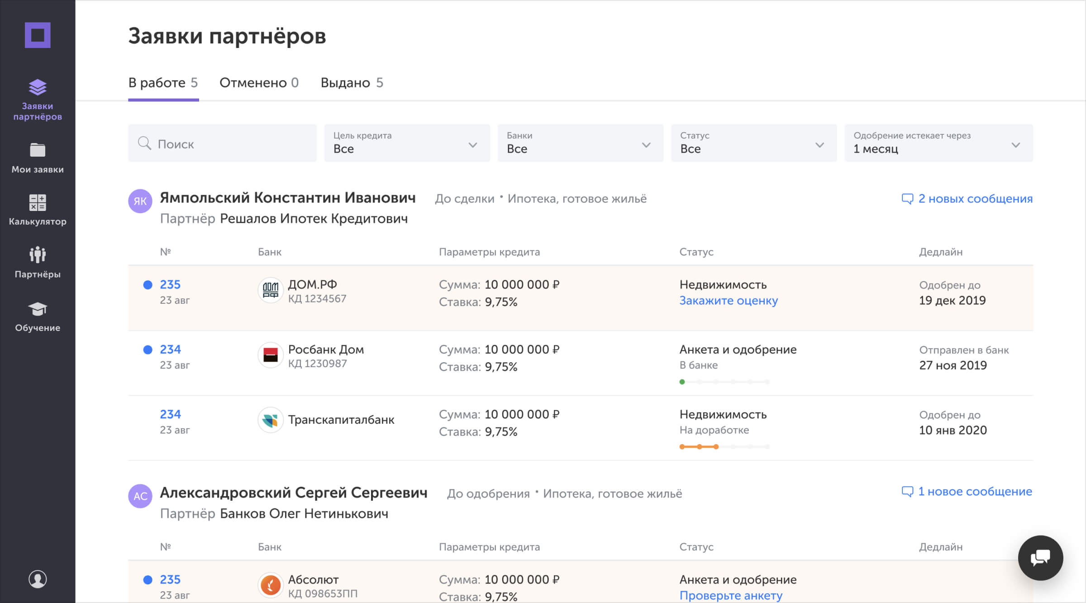Click the message icon by 2 новых сообщения
The width and height of the screenshot is (1086, 603).
coord(907,199)
